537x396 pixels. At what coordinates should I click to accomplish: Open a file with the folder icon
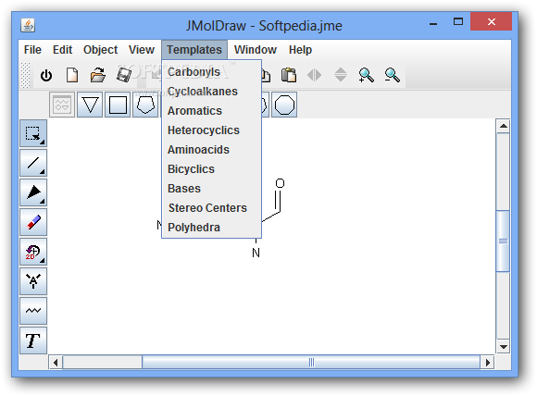(98, 75)
